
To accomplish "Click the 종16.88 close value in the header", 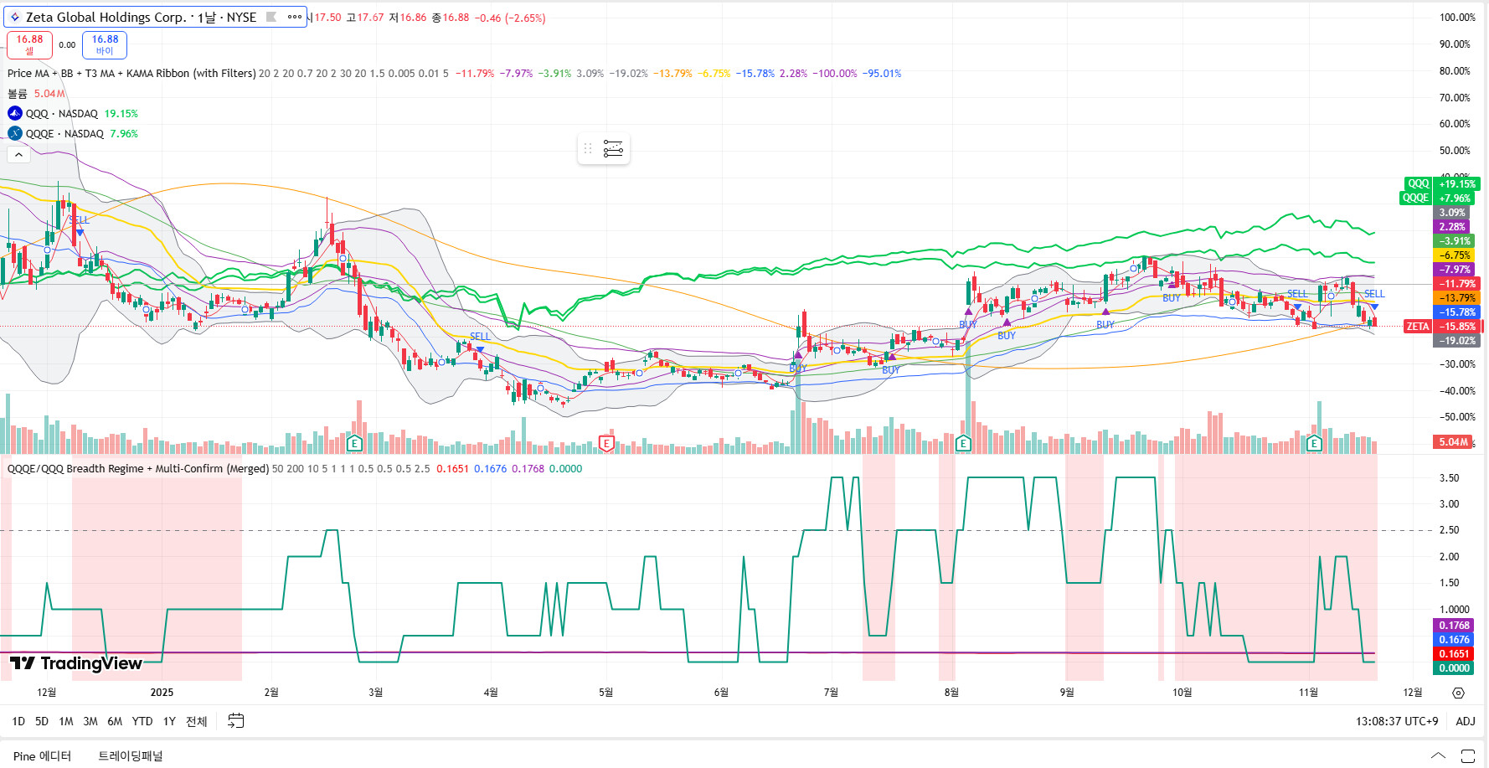I will [x=451, y=18].
